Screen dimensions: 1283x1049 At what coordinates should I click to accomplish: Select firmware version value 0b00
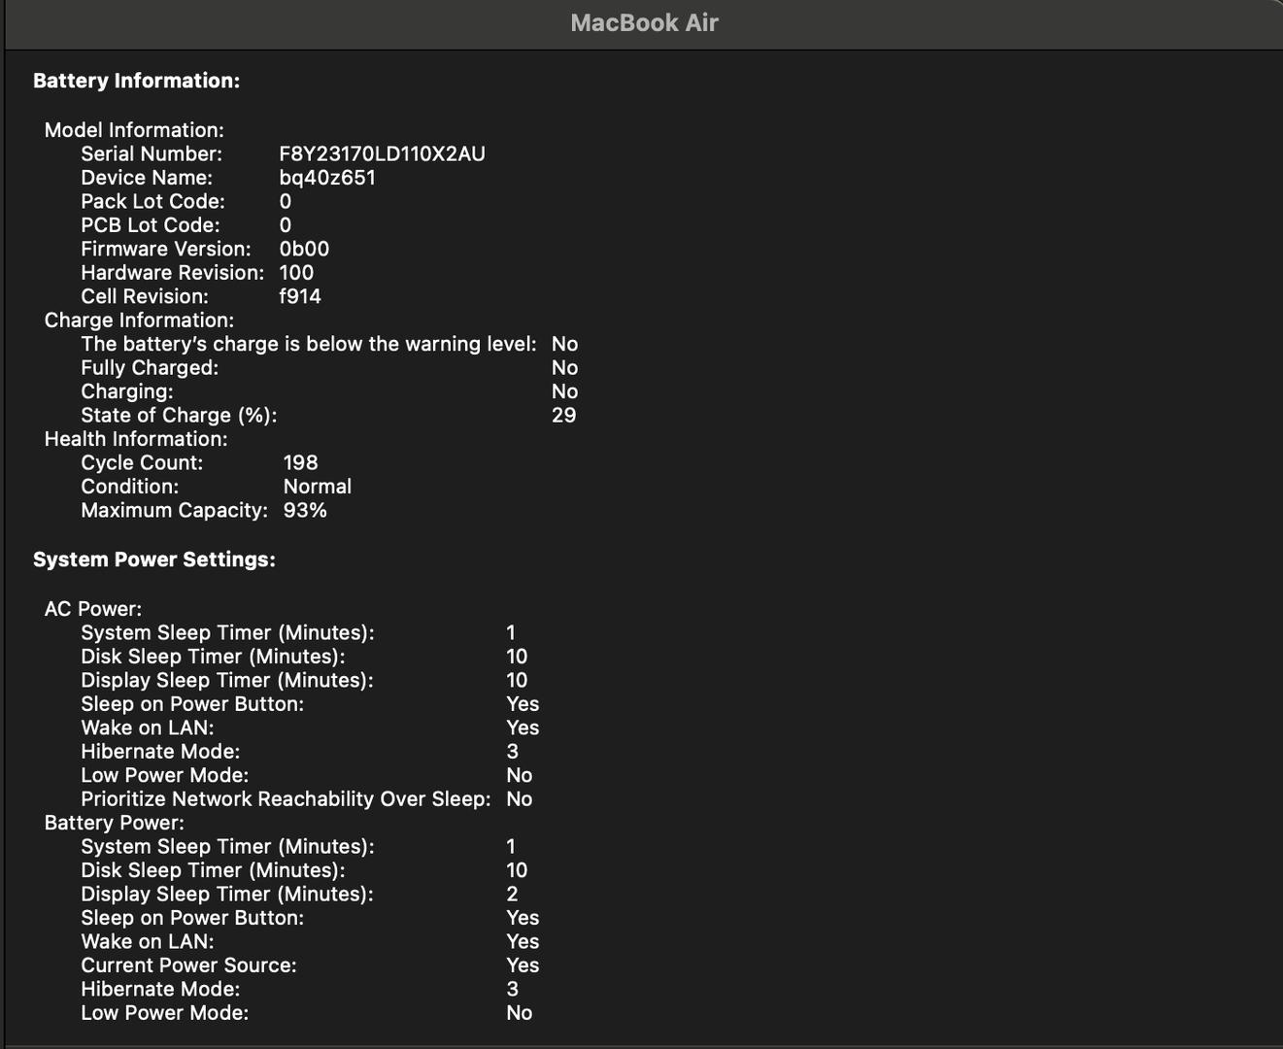[x=304, y=249]
